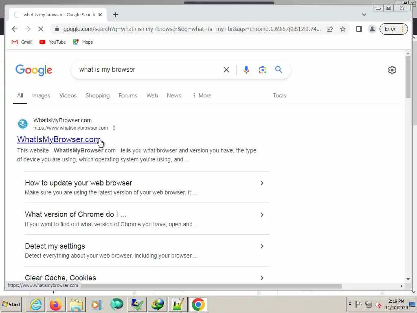Click the vertical page scrollbar thumb
Screen dimensions: 417x313
coord(408,77)
